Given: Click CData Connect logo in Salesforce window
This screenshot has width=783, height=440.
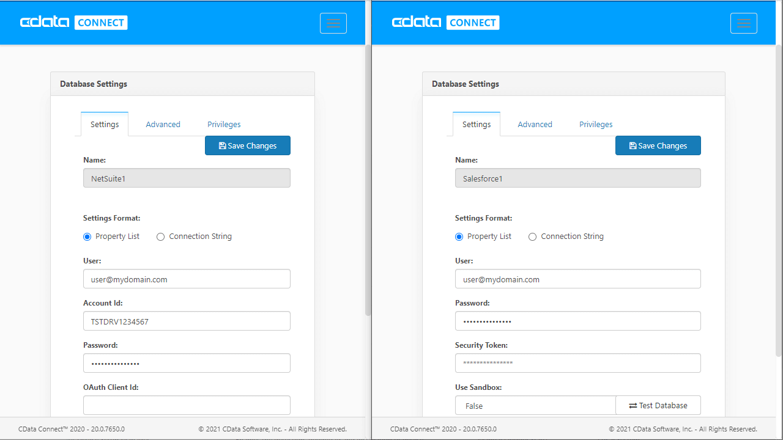Looking at the screenshot, I should (x=446, y=23).
